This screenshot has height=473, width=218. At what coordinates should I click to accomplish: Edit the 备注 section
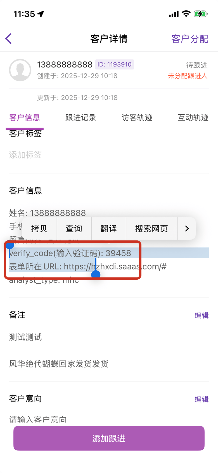click(202, 315)
